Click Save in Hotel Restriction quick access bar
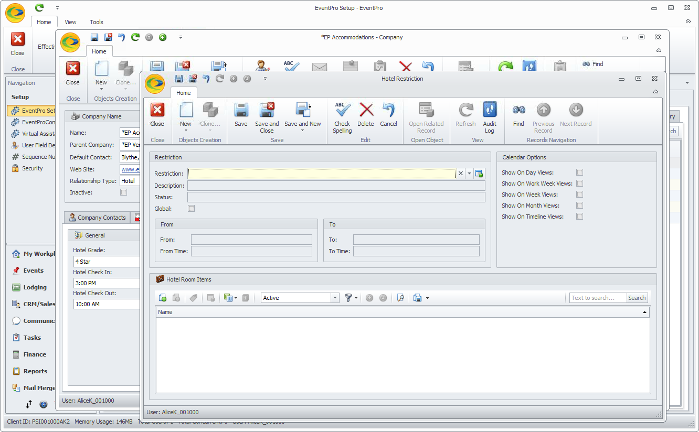The width and height of the screenshot is (699, 432). tap(179, 79)
